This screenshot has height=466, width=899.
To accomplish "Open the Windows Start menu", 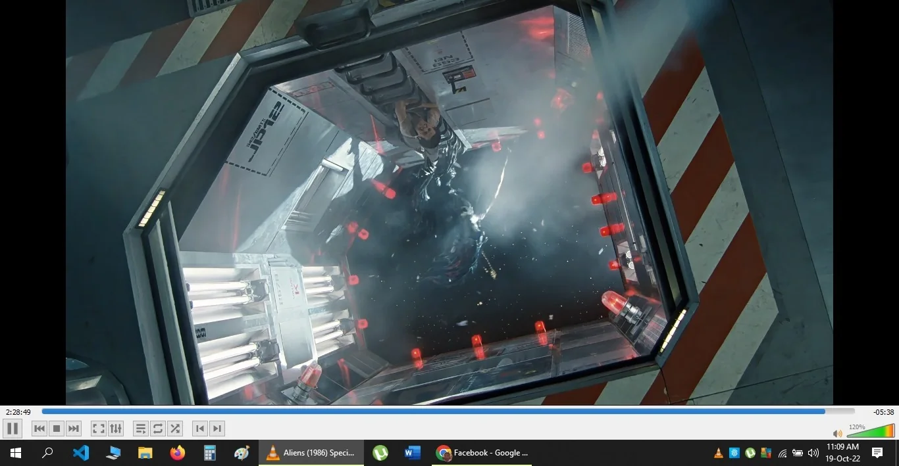I will pyautogui.click(x=16, y=453).
